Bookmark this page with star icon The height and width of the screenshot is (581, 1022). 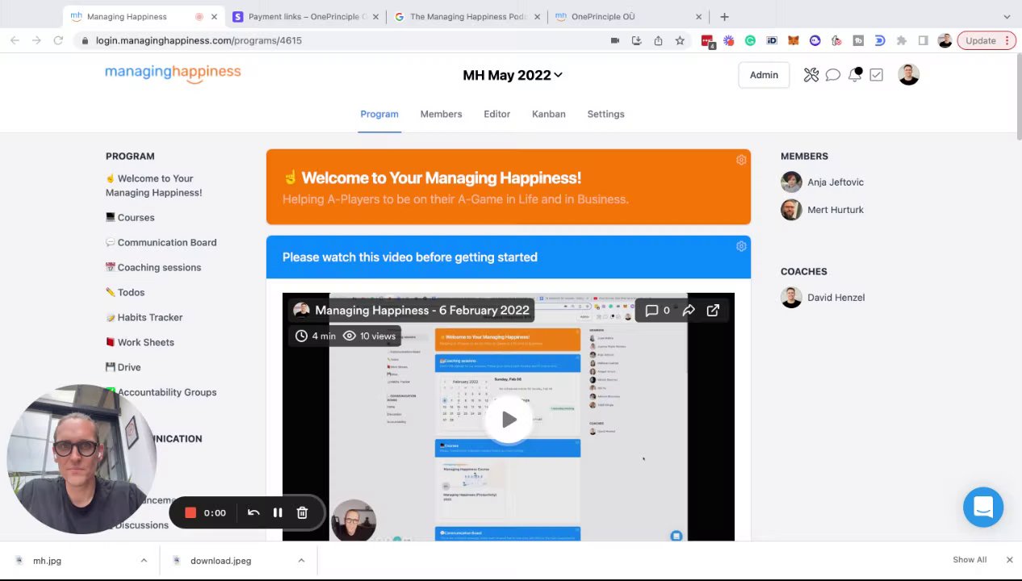point(680,40)
